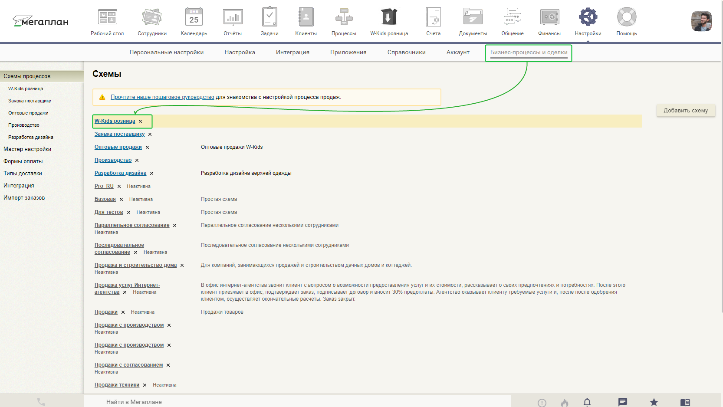The height and width of the screenshot is (407, 723).
Task: Open the flame icon in bottom bar
Action: (x=565, y=403)
